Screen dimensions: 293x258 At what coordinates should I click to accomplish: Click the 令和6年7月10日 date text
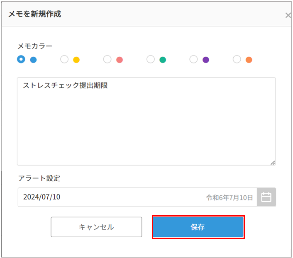point(230,197)
